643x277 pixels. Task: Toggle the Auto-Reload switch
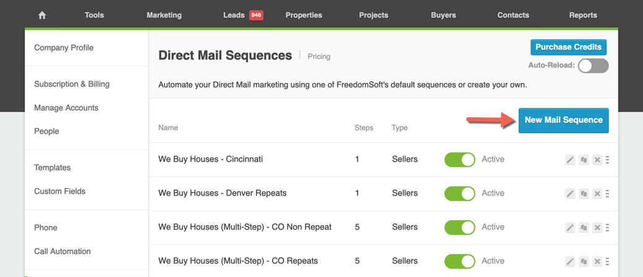[x=593, y=65]
